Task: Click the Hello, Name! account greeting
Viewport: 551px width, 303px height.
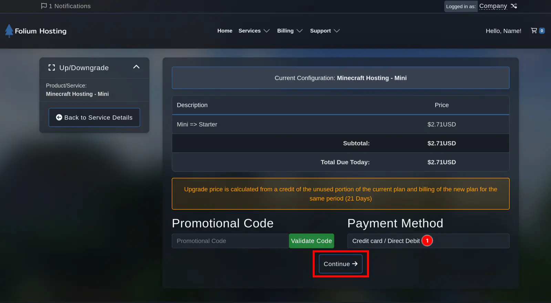Action: (x=503, y=31)
